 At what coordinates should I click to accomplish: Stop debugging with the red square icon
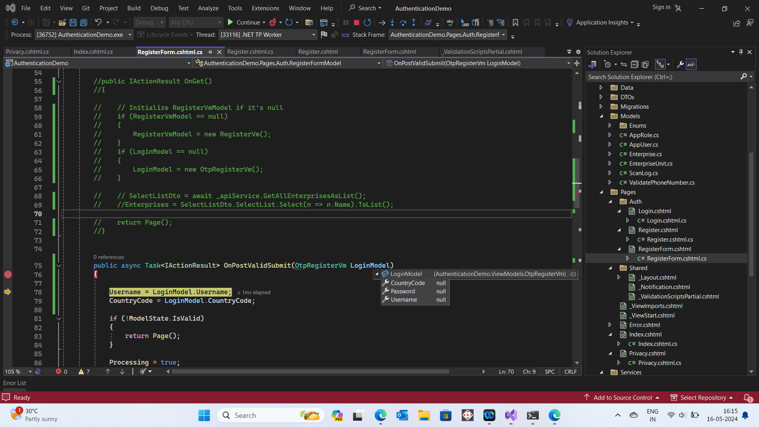(356, 23)
